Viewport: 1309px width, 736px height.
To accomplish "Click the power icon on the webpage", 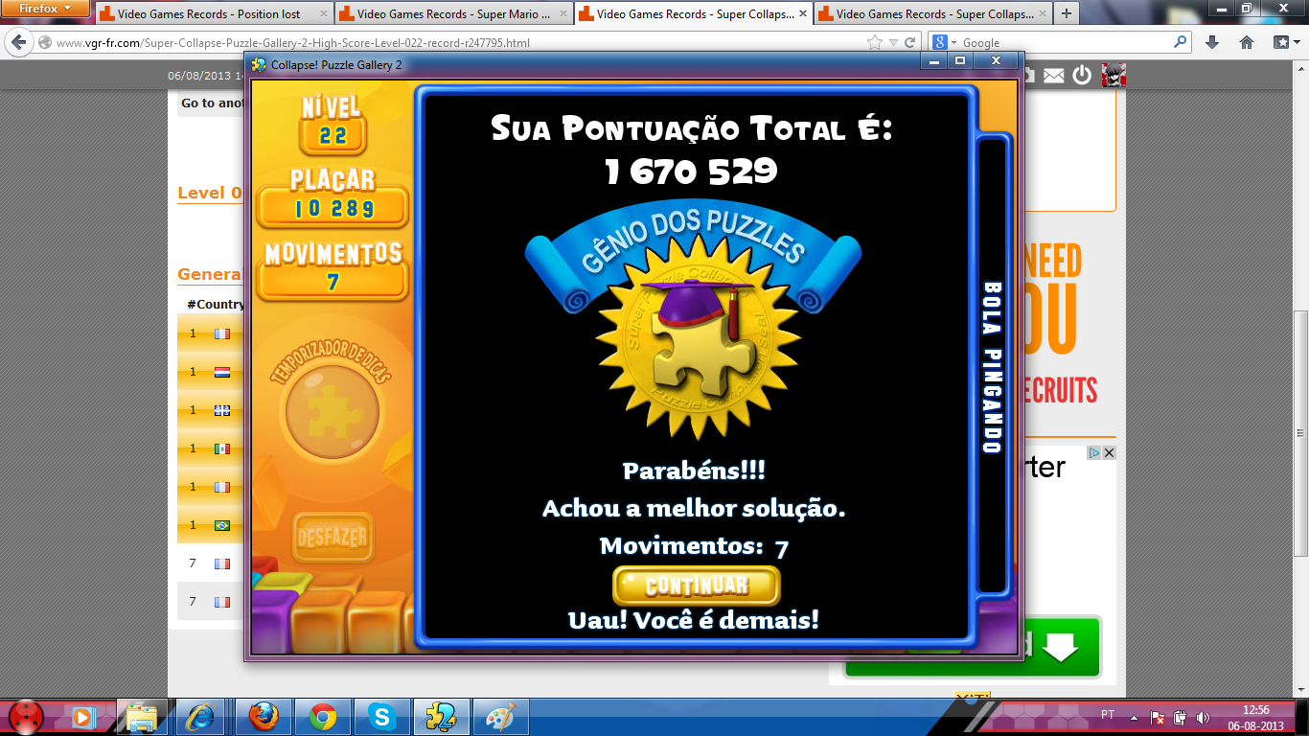I will [1082, 76].
